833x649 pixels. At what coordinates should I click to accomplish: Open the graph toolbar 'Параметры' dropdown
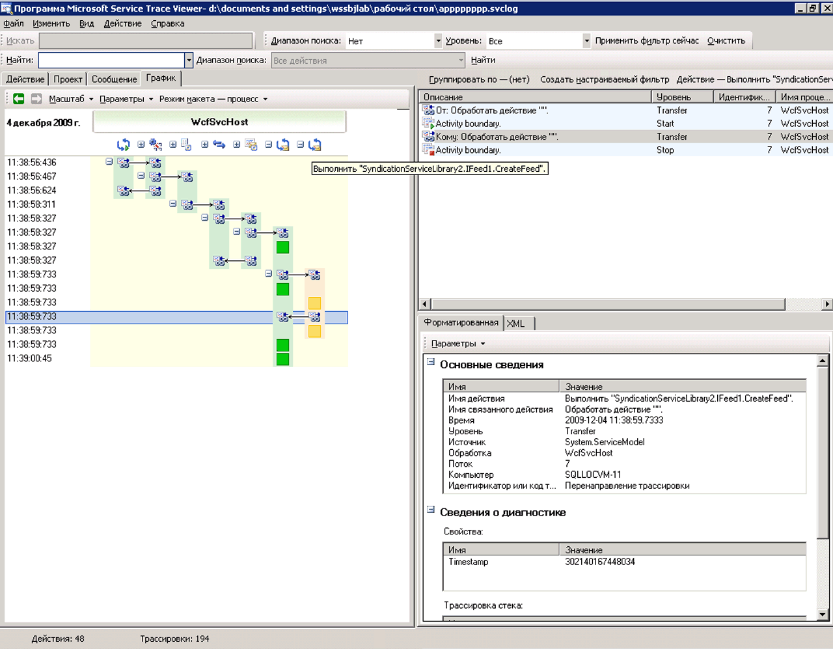pos(126,99)
